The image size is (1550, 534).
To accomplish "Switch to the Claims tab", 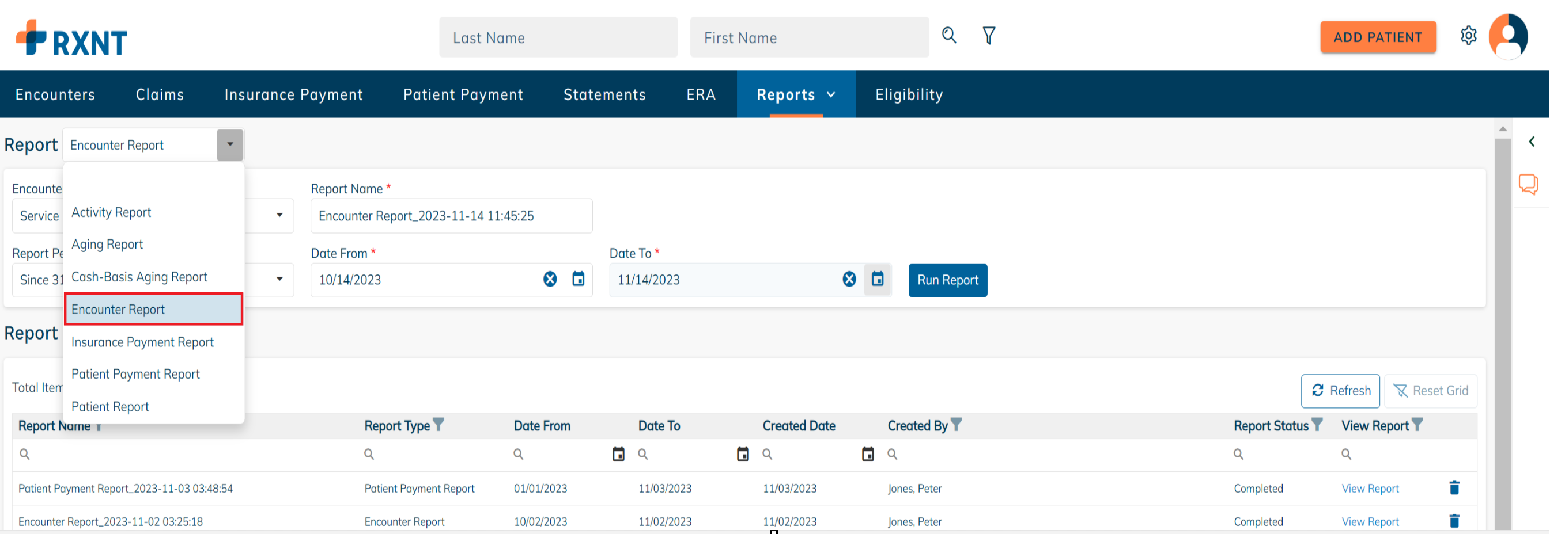I will [160, 94].
